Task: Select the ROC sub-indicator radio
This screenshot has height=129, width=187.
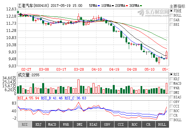Action: tap(171, 111)
